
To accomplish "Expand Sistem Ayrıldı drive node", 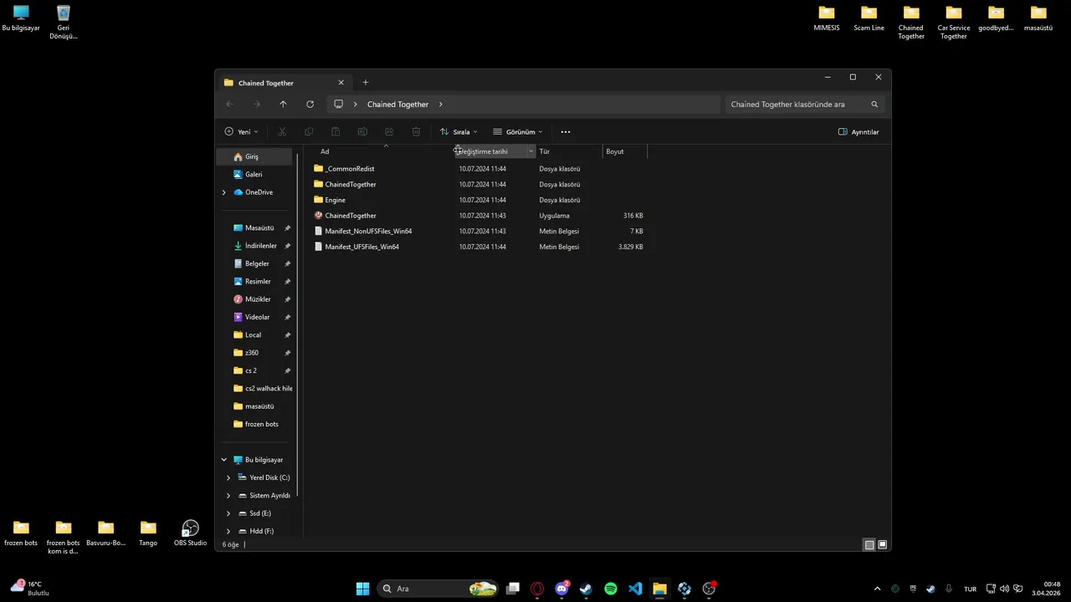I will click(x=228, y=496).
